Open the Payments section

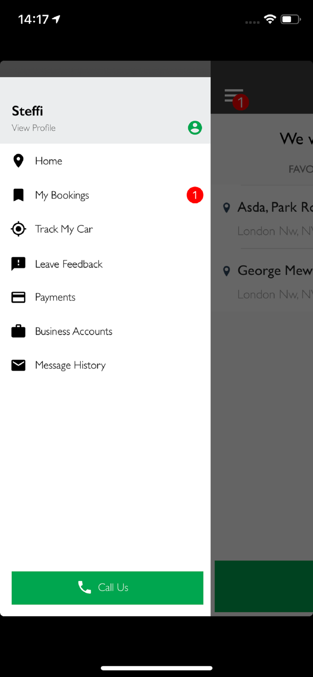click(56, 297)
